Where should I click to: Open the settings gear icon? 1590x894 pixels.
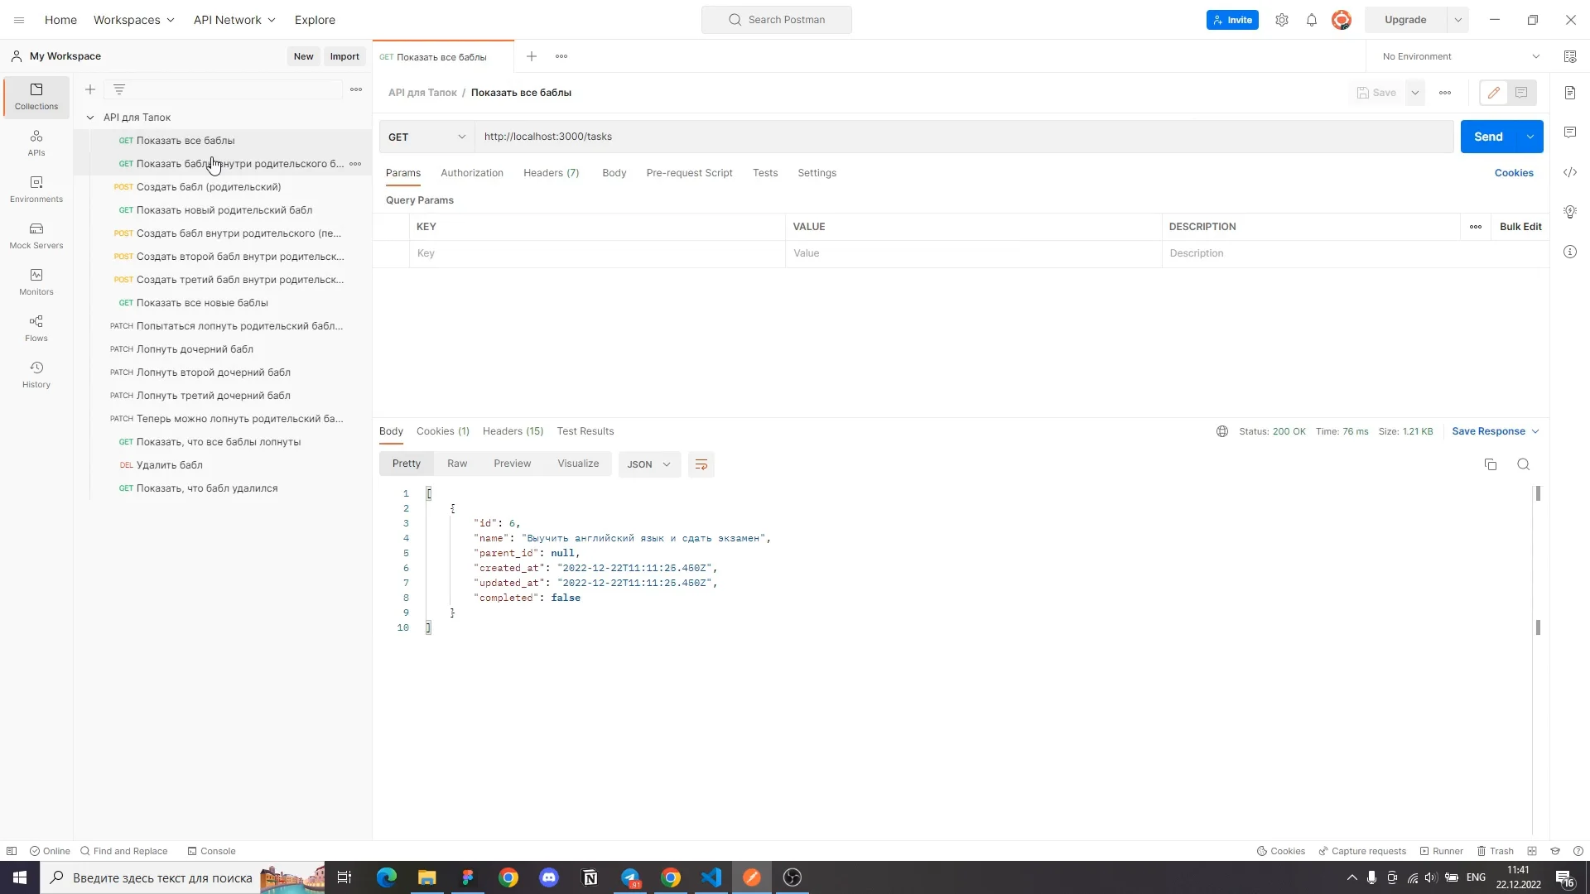[x=1282, y=20]
